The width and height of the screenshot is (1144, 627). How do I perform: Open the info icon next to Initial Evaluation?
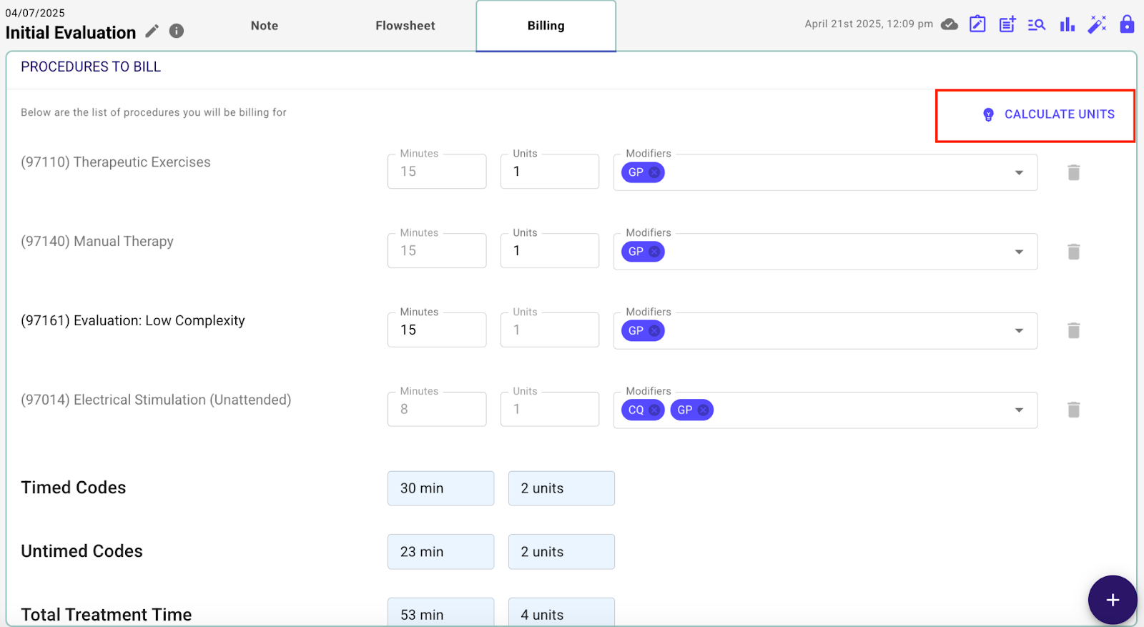(177, 31)
